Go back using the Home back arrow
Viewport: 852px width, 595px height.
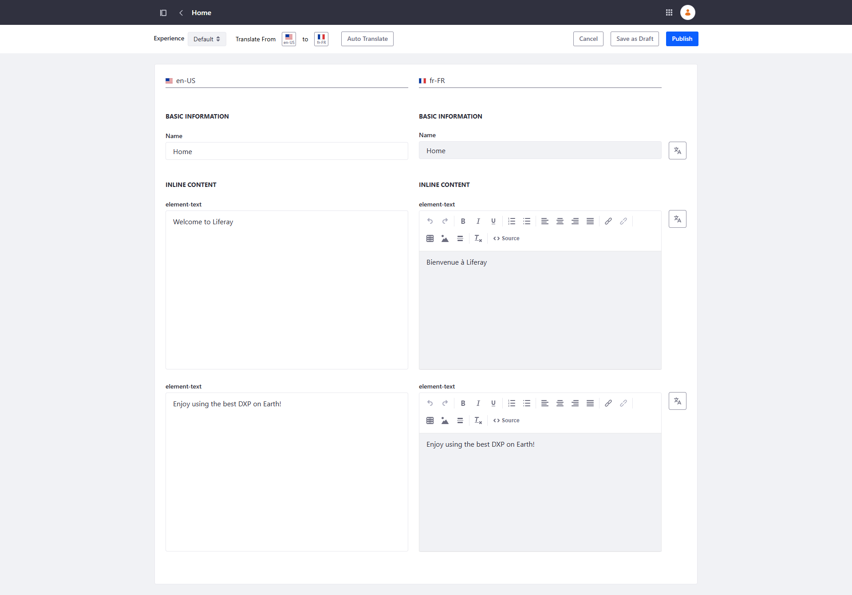coord(181,13)
